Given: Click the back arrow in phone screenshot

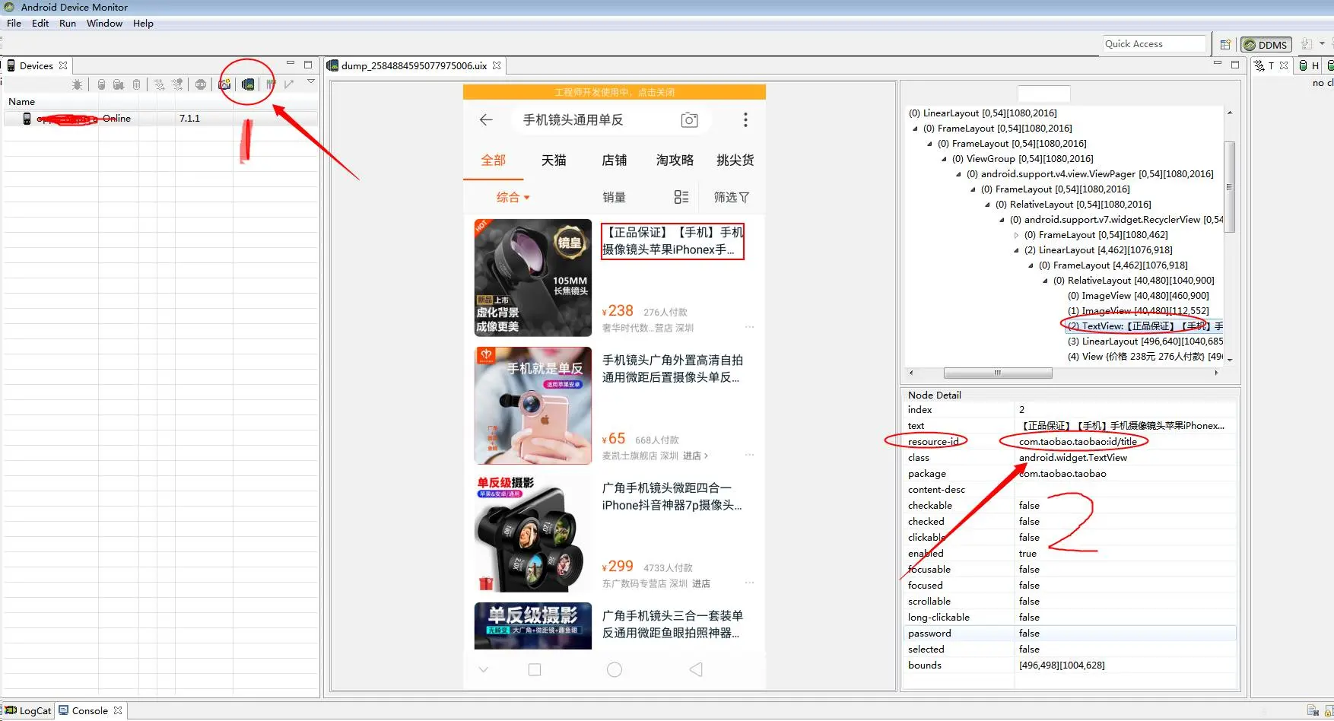Looking at the screenshot, I should (486, 120).
